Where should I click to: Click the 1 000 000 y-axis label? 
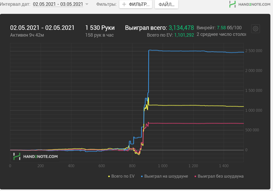click(x=253, y=110)
